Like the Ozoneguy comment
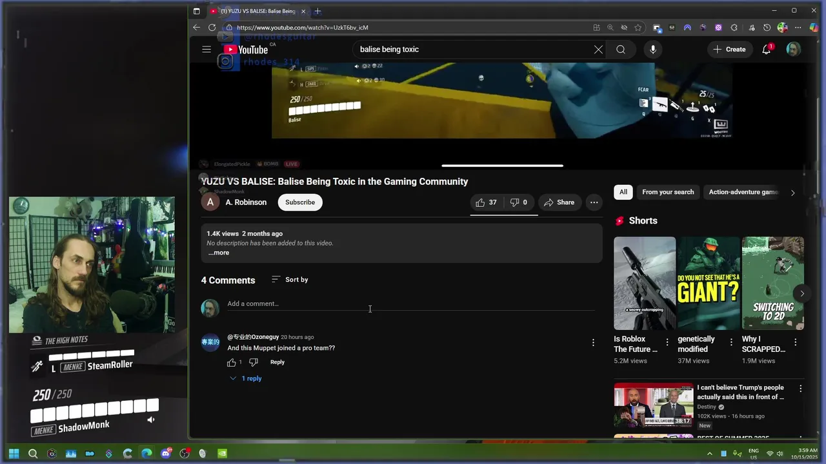The width and height of the screenshot is (826, 464). pyautogui.click(x=232, y=362)
